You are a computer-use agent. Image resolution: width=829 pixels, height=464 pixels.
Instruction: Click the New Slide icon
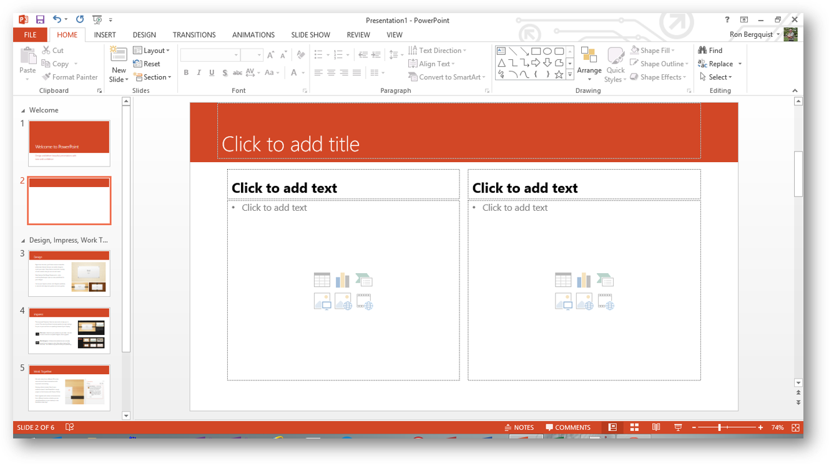(119, 57)
